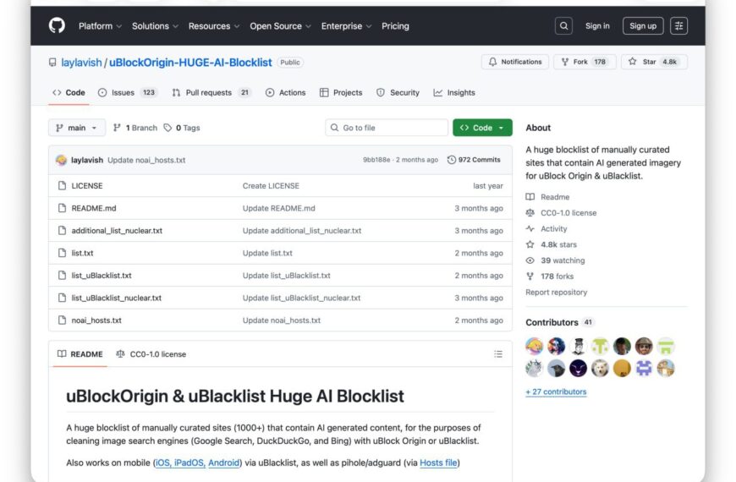This screenshot has height=482, width=736.
Task: Open list.txt file
Action: (82, 253)
